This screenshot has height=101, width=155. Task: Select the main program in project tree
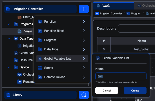tap(18, 31)
